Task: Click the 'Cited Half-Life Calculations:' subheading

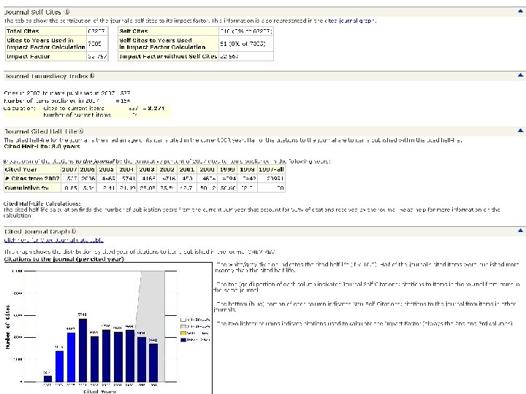Action: coord(42,204)
